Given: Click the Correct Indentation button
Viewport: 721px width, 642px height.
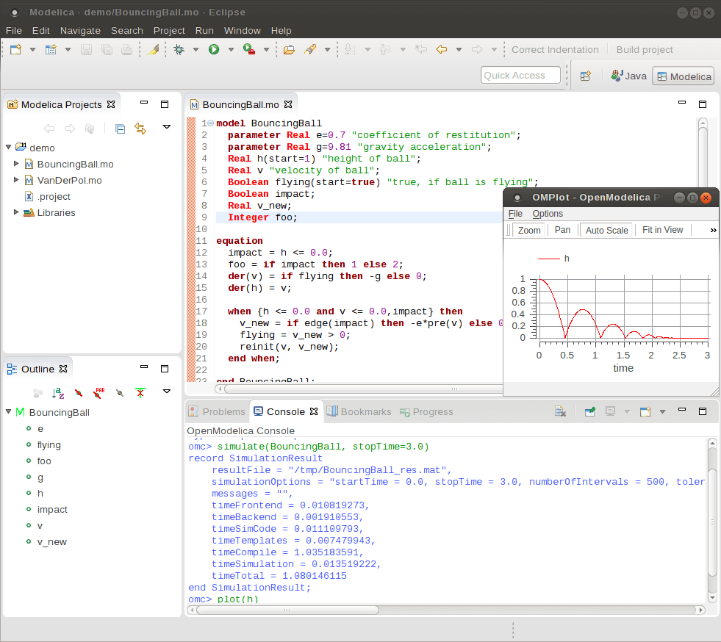Looking at the screenshot, I should coord(555,49).
